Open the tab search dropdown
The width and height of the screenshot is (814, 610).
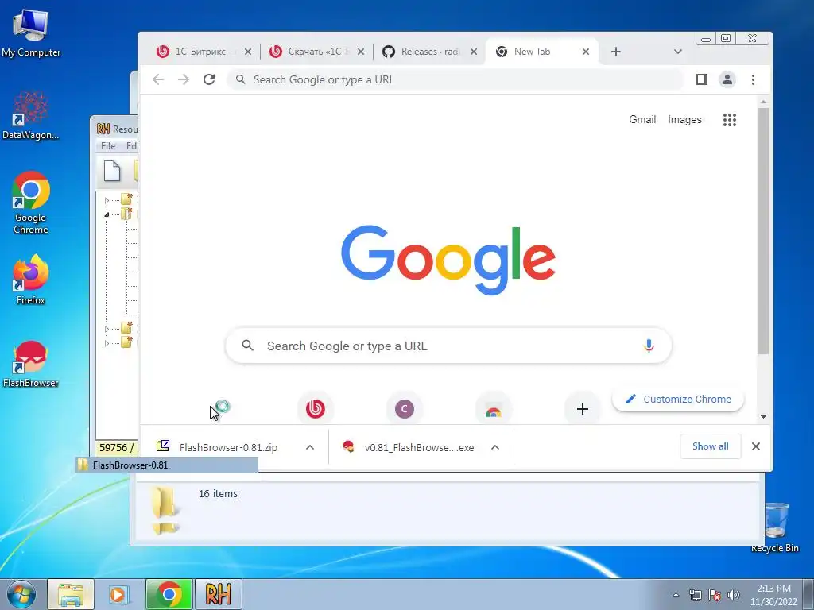point(677,52)
